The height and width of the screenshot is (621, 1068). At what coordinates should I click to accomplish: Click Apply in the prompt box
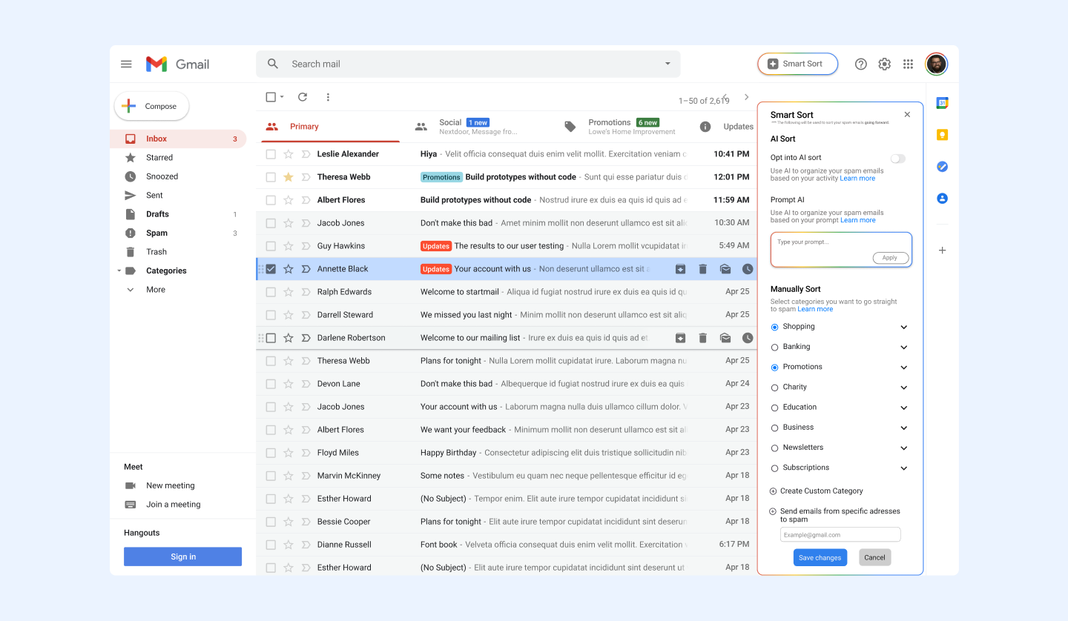890,258
